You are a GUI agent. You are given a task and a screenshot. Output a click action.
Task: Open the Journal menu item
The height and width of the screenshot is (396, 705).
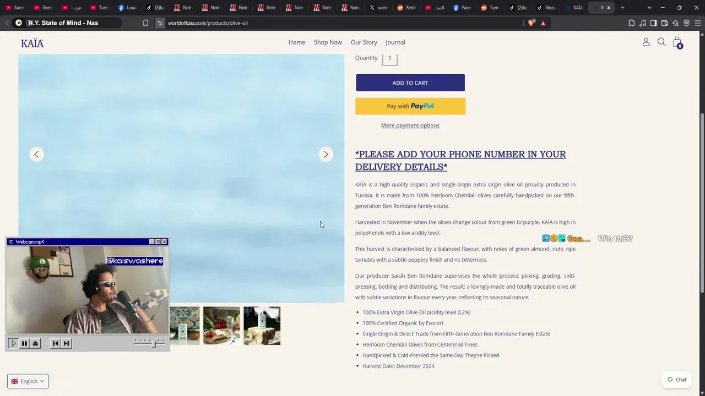395,42
